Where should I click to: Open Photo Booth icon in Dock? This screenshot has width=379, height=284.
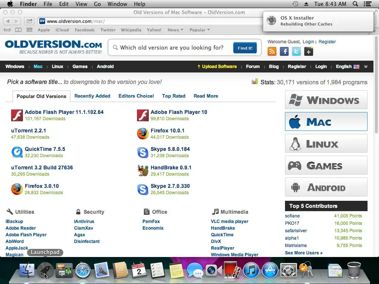click(x=232, y=270)
